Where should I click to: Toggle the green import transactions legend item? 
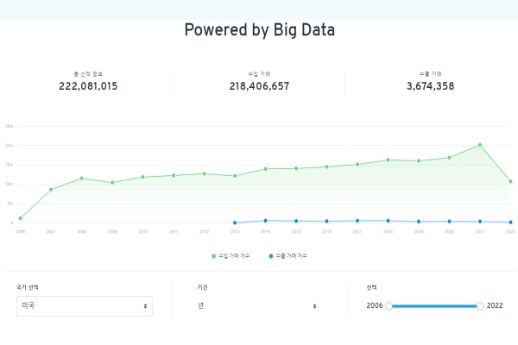coord(235,256)
